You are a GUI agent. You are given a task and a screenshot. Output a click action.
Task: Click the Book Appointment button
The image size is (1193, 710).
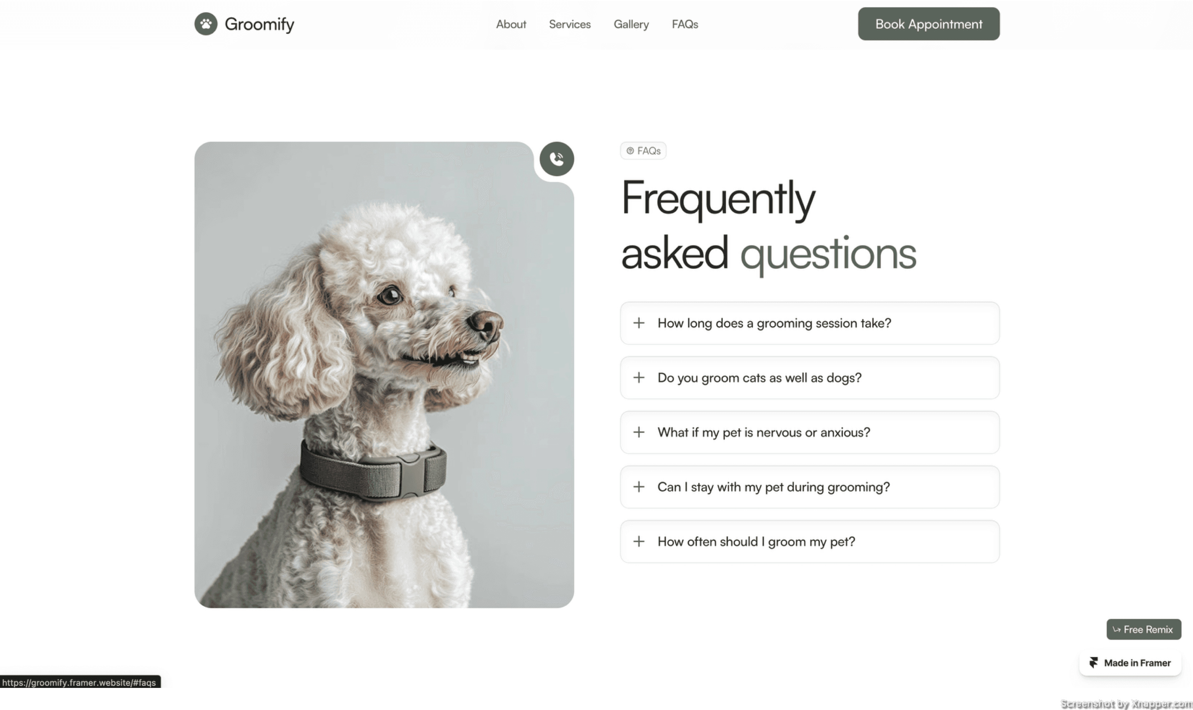928,24
